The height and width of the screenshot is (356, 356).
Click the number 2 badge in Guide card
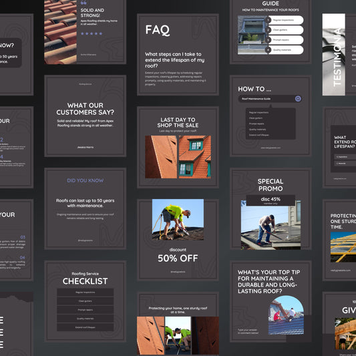269,30
